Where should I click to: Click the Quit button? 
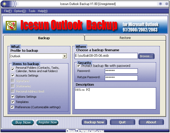pos(122,122)
